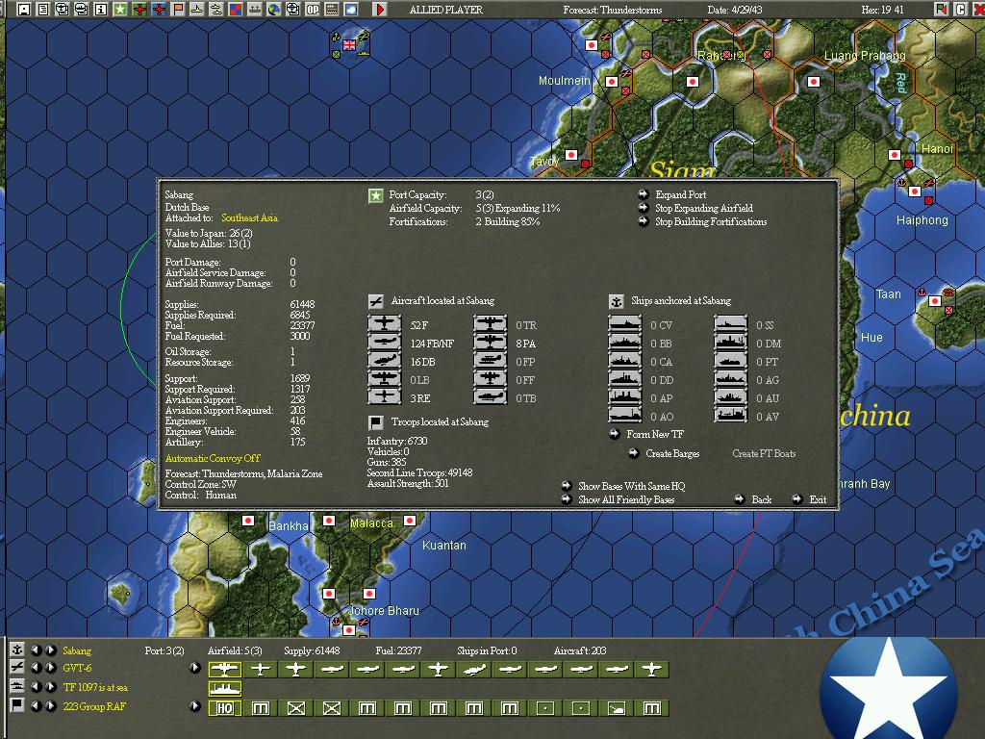The width and height of the screenshot is (985, 739).
Task: Click the red flag icon in the top-right corner
Action: pyautogui.click(x=941, y=10)
